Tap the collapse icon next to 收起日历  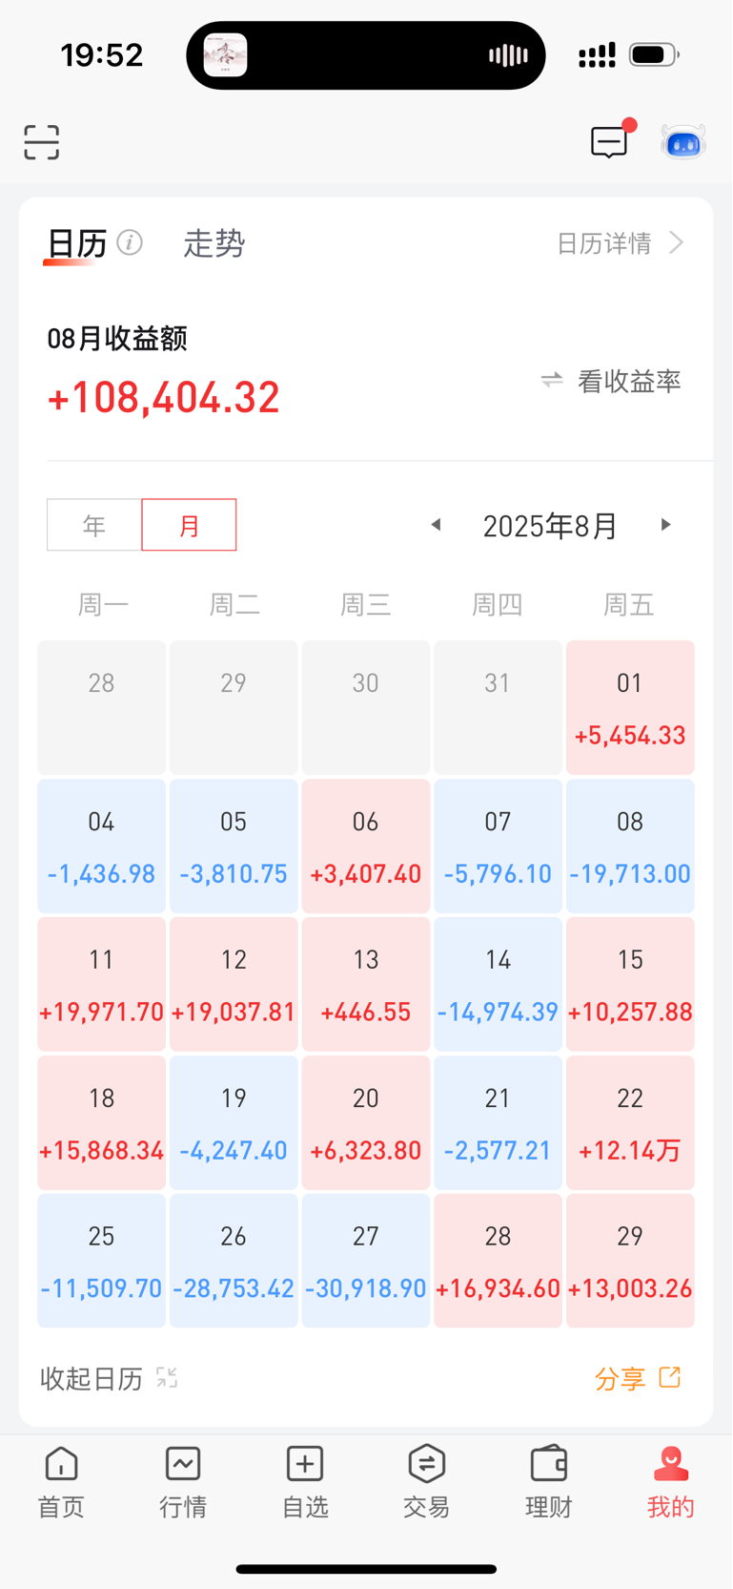[x=167, y=1377]
